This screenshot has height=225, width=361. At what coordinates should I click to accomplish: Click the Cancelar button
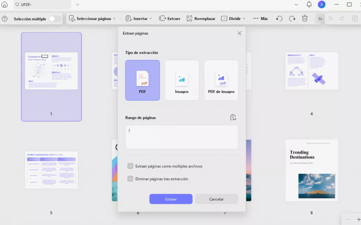216,199
